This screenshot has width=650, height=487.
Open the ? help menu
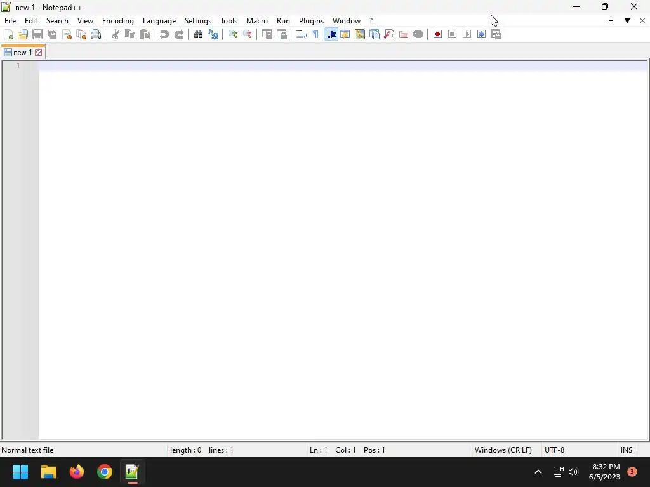[371, 21]
